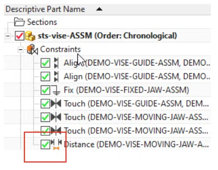Collapse the sts-vise-ASSM tree node

8,36
